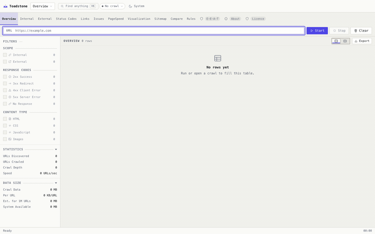Click the shield icon next to E-E-A-T
The image size is (375, 234).
tap(202, 19)
